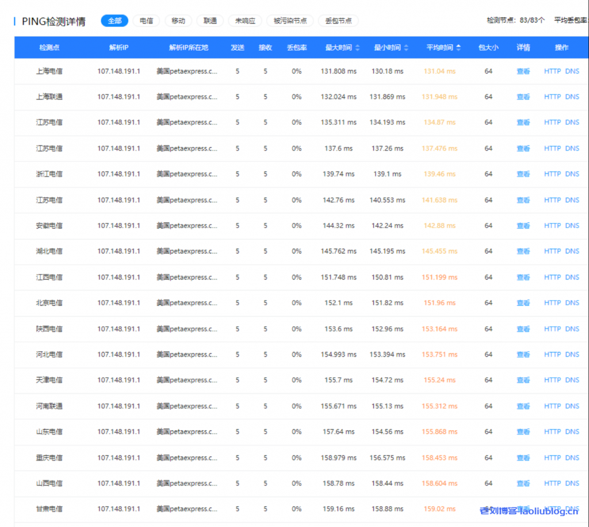Switch to the 移动 filter tab
Screen dimensions: 589x527
178,21
